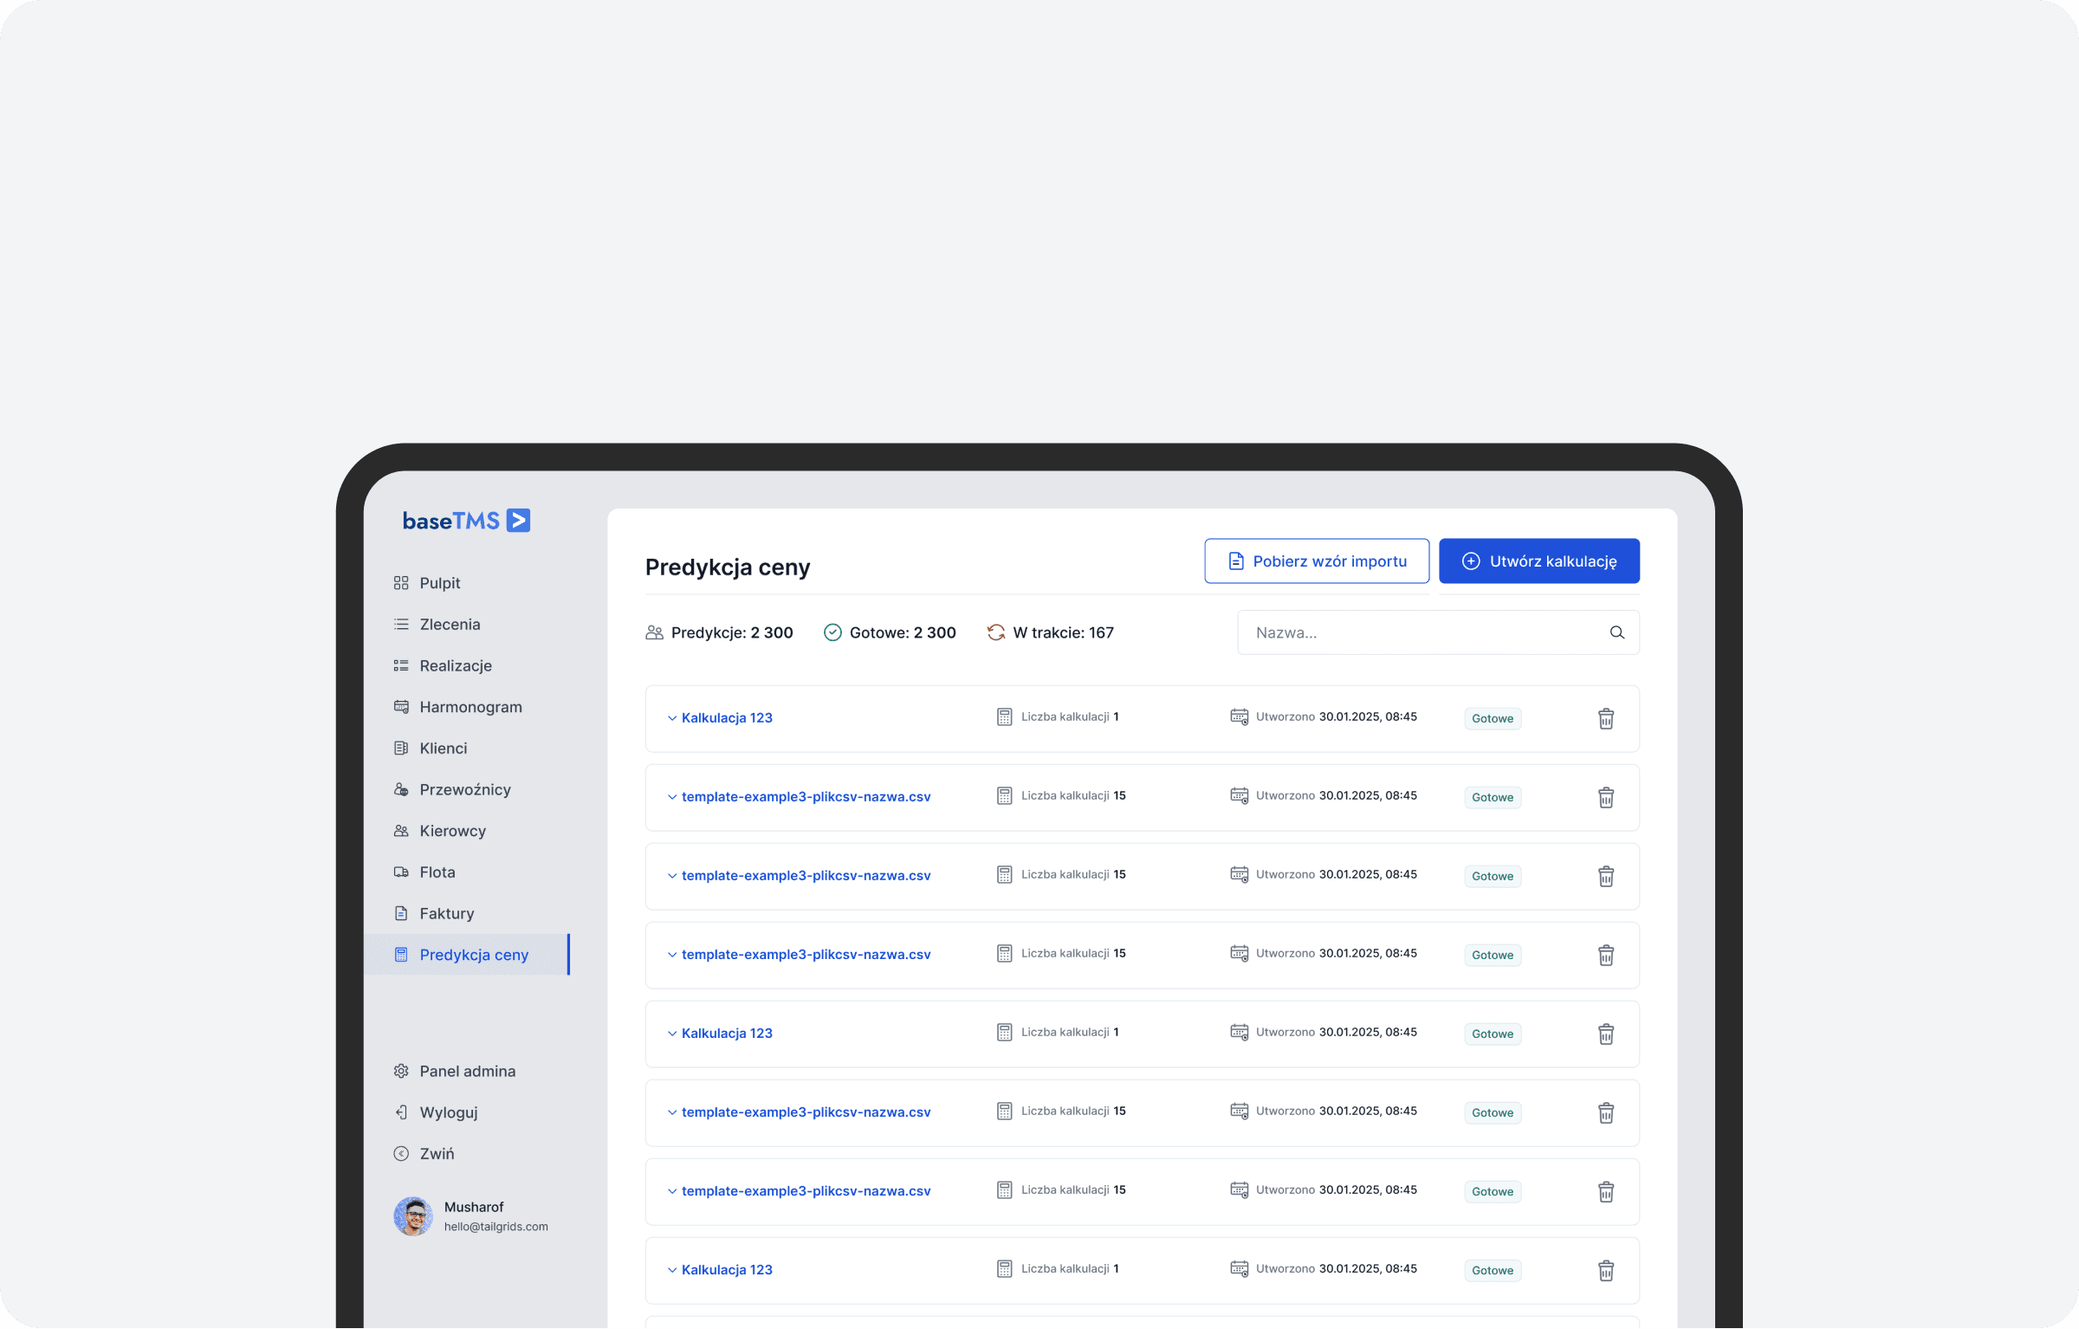Click the Flota truck icon

401,872
